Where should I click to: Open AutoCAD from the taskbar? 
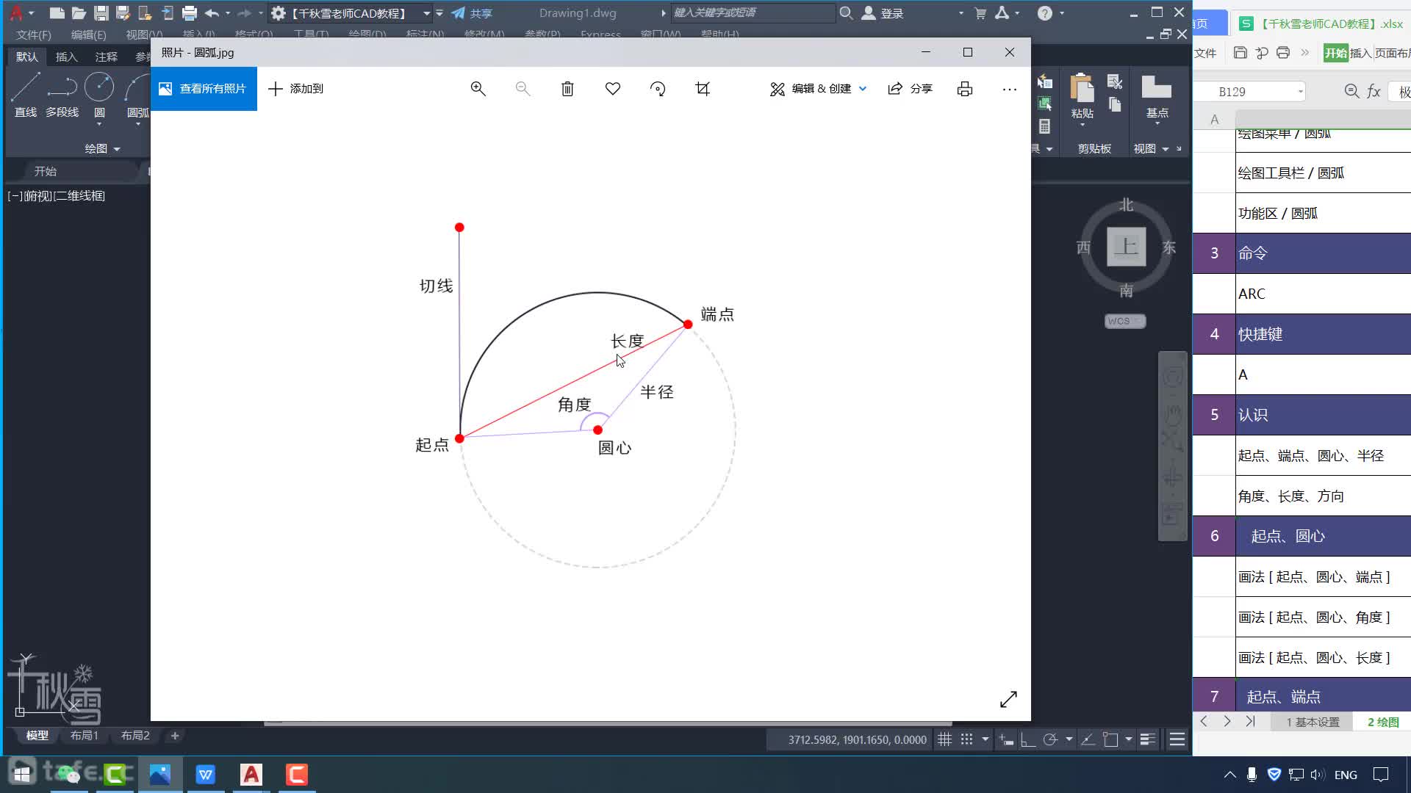click(x=251, y=775)
